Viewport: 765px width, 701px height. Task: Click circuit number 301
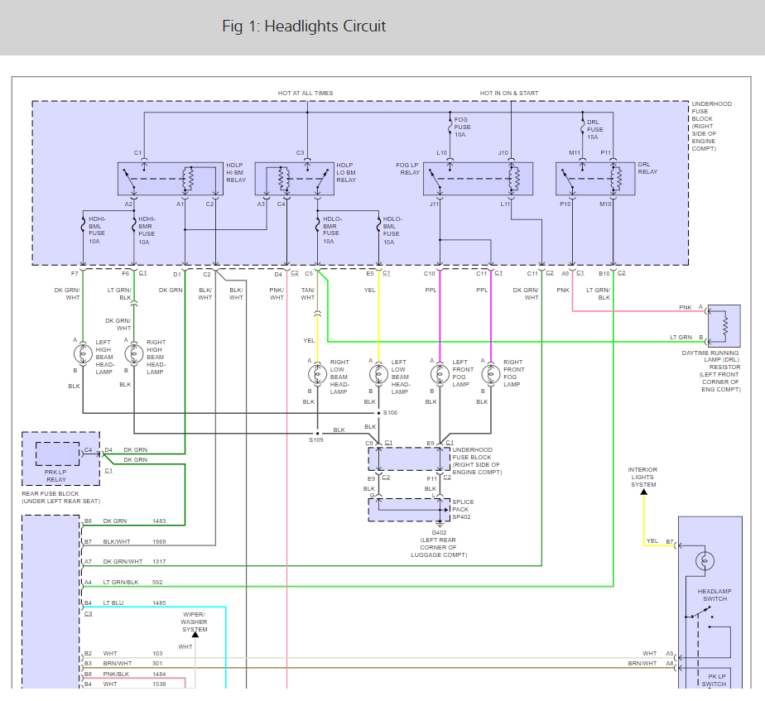point(157,664)
